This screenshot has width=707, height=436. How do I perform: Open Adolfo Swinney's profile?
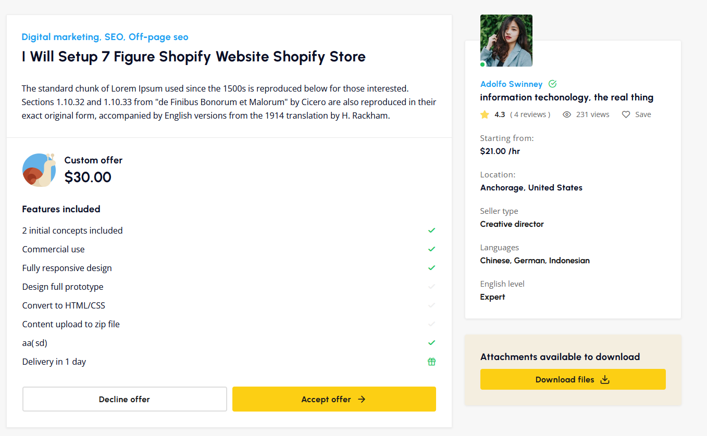point(511,84)
